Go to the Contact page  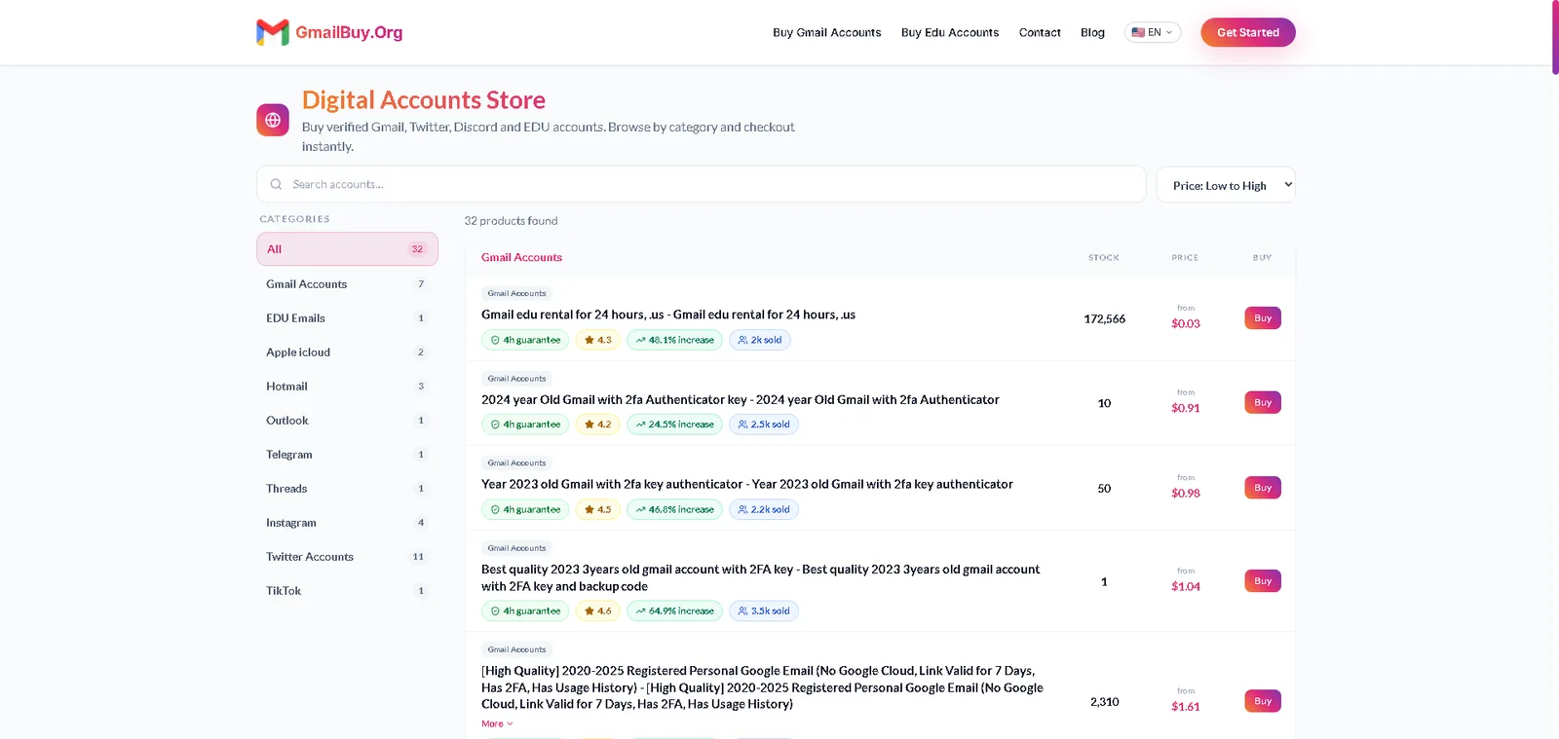(x=1040, y=32)
